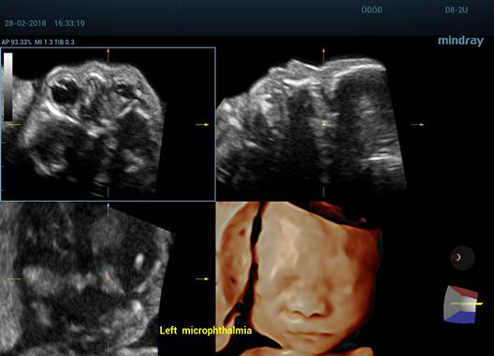This screenshot has height=356, width=494.
Task: Click the 'ODOD' header label
Action: pos(371,10)
